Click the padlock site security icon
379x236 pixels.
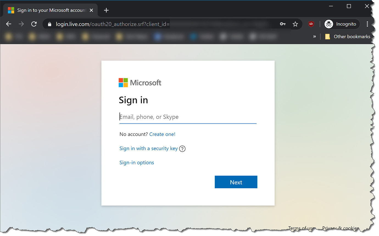point(49,24)
